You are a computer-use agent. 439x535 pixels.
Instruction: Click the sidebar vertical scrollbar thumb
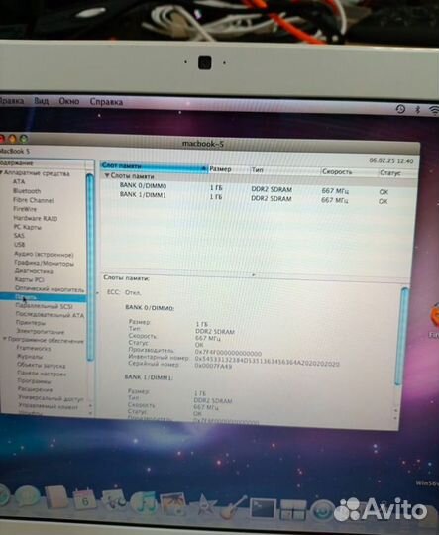tap(90, 267)
